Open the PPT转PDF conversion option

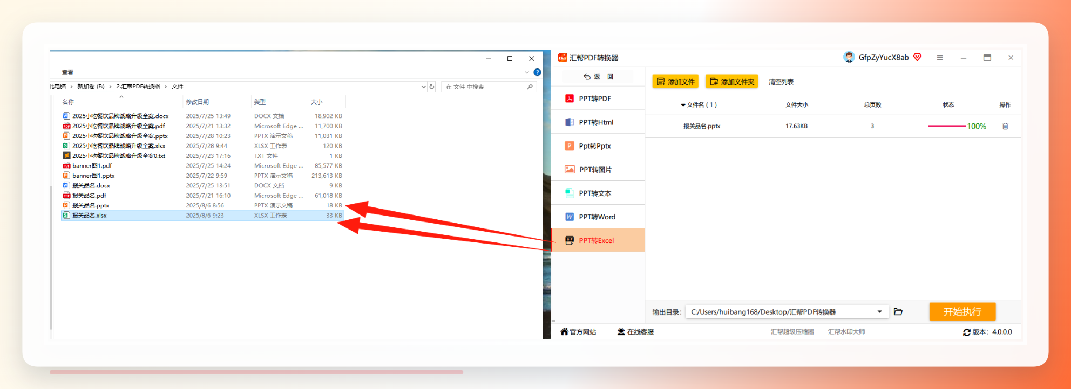click(x=598, y=99)
